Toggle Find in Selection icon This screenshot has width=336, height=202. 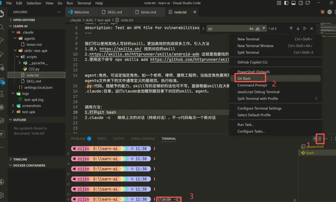click(305, 29)
